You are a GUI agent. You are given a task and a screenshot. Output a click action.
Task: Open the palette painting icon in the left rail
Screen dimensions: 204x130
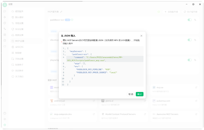(x=5, y=23)
